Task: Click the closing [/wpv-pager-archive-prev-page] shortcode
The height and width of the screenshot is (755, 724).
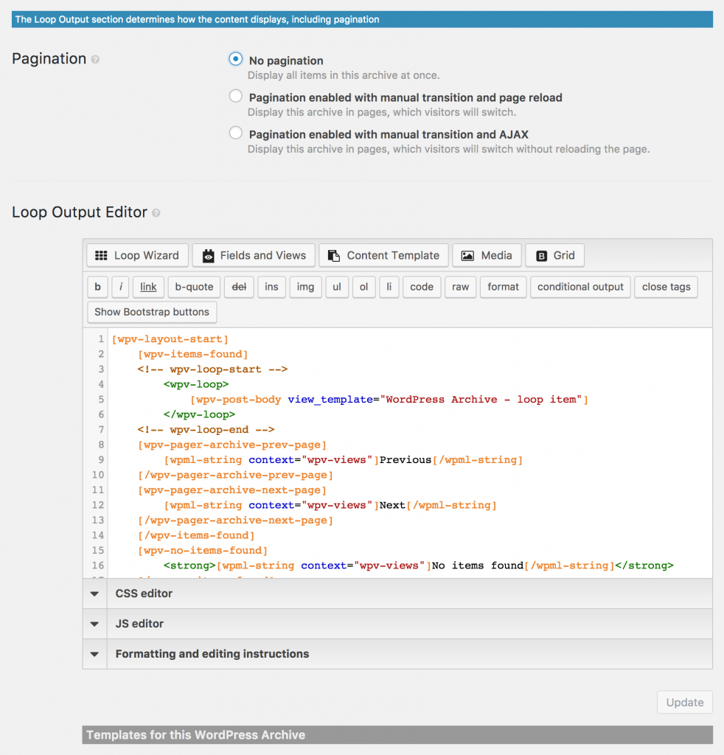Action: coord(235,476)
